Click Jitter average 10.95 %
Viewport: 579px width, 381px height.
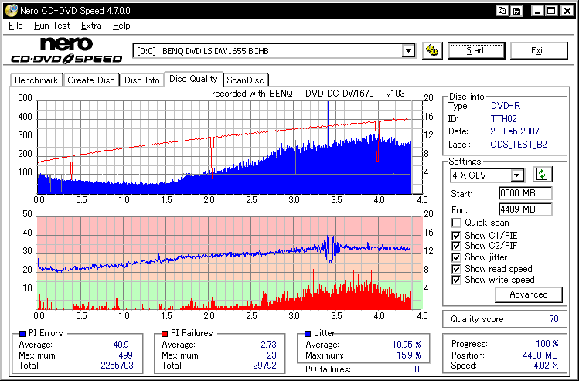[x=407, y=345]
